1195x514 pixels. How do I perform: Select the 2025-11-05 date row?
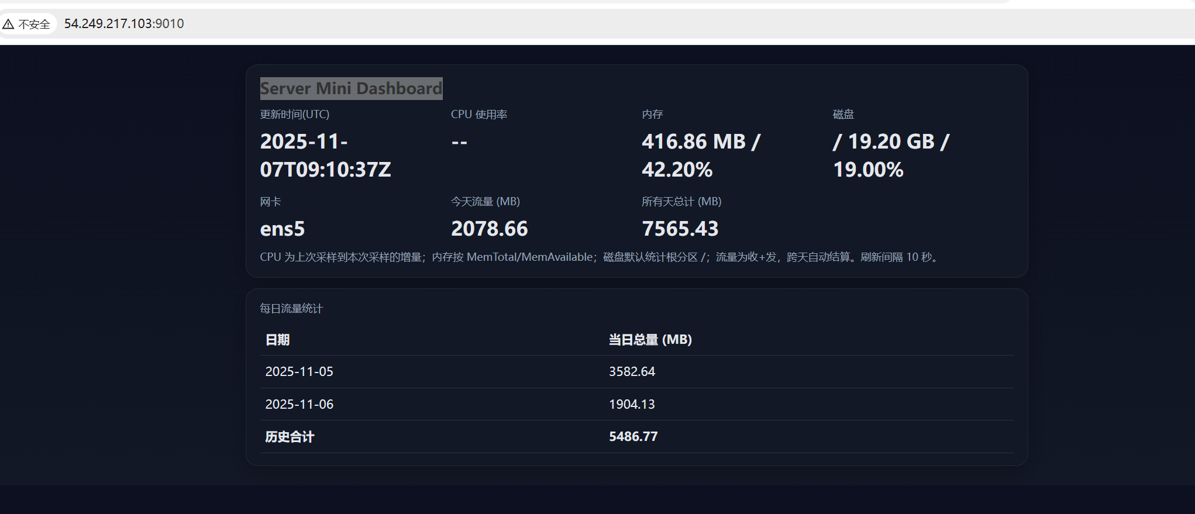pos(299,371)
